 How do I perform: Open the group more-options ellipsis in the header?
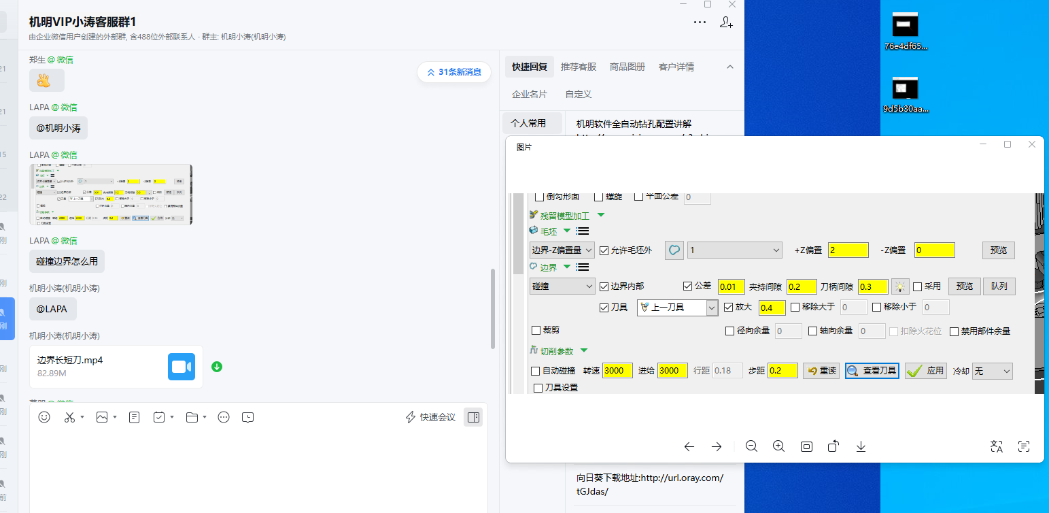coord(700,22)
